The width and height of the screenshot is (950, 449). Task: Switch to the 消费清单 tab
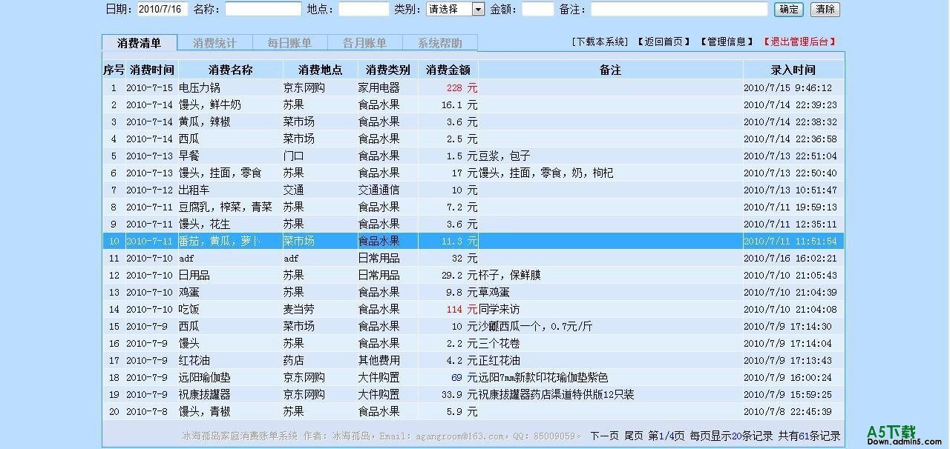click(140, 43)
